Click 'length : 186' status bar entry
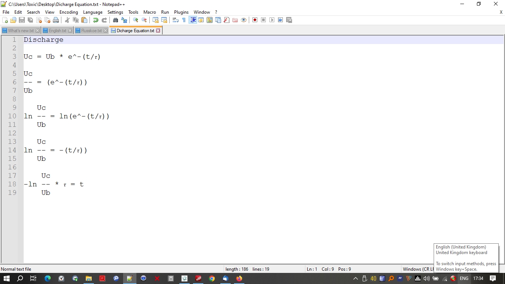Viewport: 505px width, 284px height. [237, 269]
